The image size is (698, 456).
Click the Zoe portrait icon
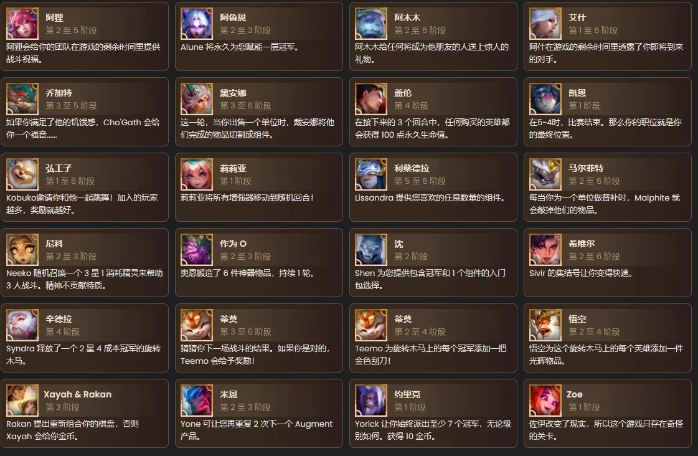tap(545, 401)
